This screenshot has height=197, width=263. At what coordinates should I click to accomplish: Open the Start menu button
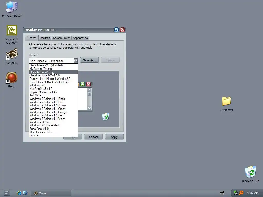(7, 193)
